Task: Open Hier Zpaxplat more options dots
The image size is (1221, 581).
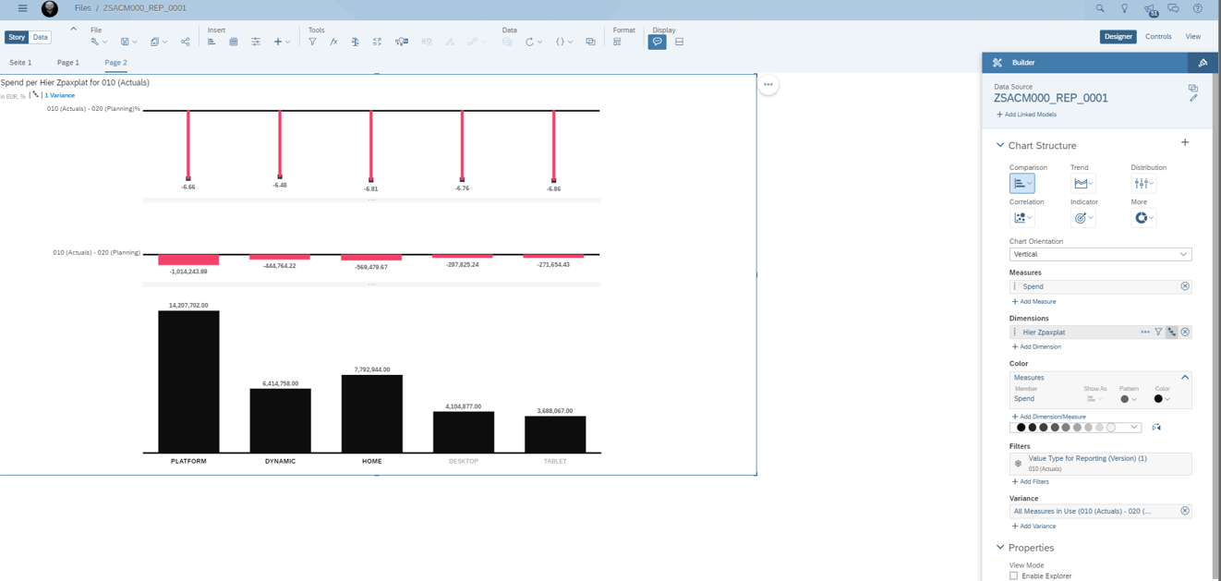Action: (1145, 332)
